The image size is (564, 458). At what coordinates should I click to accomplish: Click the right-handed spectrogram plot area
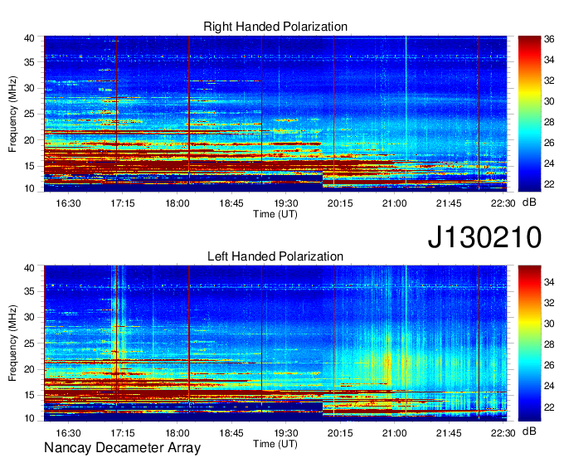pos(275,114)
